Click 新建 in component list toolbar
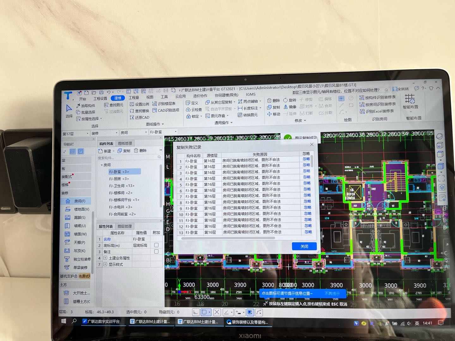Screen dimensions: 455x341 tap(105, 151)
